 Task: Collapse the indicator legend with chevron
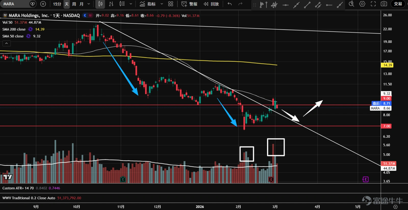pos(7,43)
